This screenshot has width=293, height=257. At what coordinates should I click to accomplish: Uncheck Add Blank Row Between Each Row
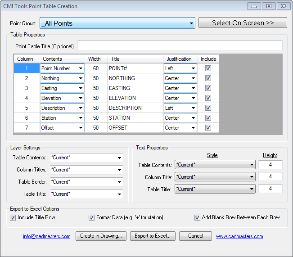point(197,218)
